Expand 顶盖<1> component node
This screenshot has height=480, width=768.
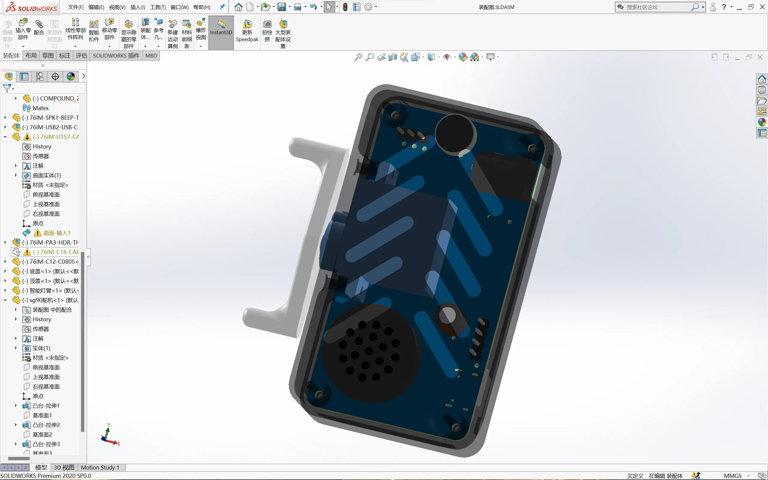tap(5, 281)
